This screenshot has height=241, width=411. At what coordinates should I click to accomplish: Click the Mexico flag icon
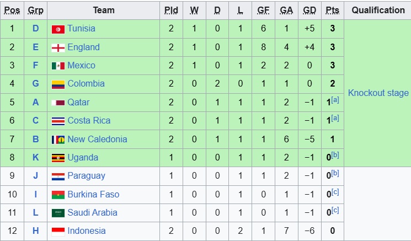(x=58, y=66)
